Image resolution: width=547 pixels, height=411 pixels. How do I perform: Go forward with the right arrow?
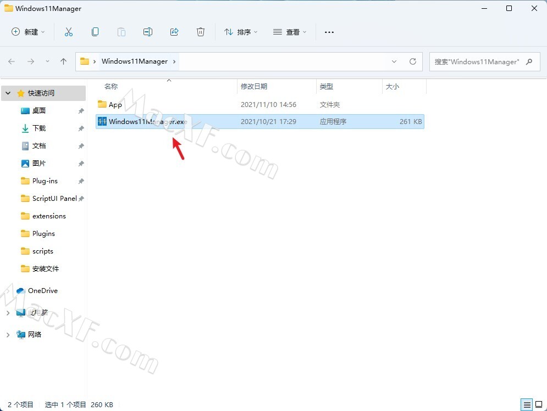click(31, 61)
